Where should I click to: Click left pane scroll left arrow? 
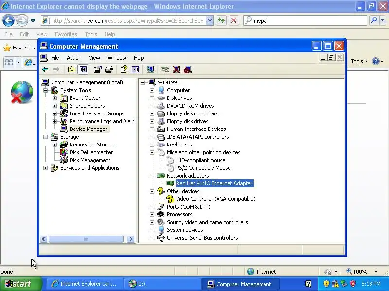coord(44,239)
